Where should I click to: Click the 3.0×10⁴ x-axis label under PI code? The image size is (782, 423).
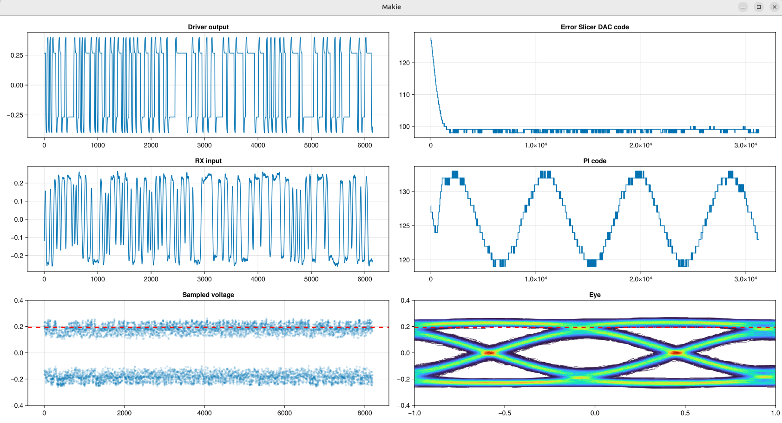745,279
